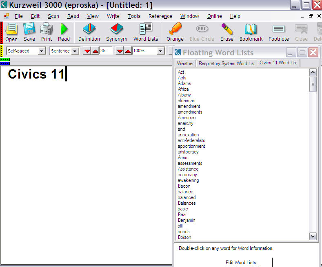The image size is (322, 267).
Task: Decrease zoom with the red down arrow
Action: [120, 51]
